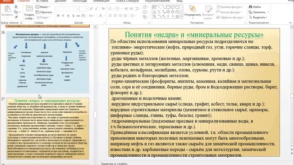Click the Заменить replace button
The height and width of the screenshot is (165, 294).
click(x=259, y=12)
